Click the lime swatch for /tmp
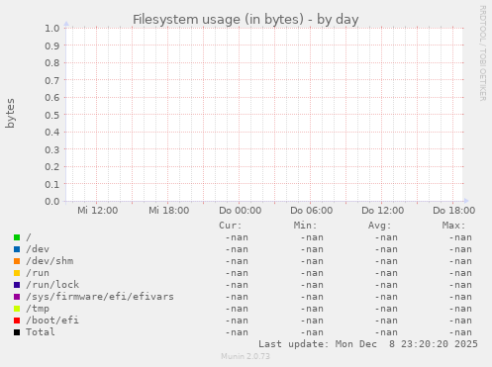Viewport: 492px width, 367px height. pyautogui.click(x=17, y=309)
